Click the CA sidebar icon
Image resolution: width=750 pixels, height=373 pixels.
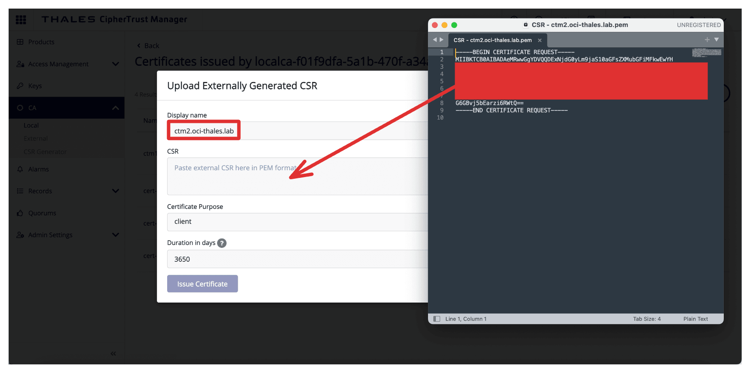[x=20, y=107]
